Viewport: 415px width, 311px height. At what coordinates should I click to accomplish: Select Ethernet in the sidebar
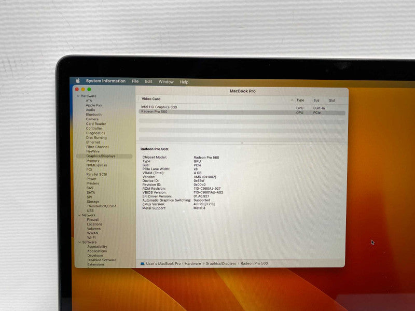(93, 142)
